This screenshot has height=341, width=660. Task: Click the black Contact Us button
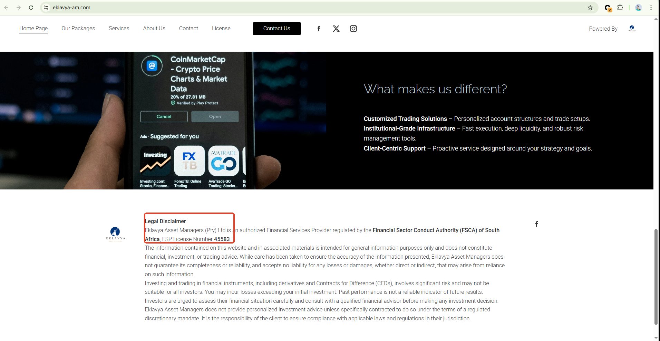tap(277, 29)
